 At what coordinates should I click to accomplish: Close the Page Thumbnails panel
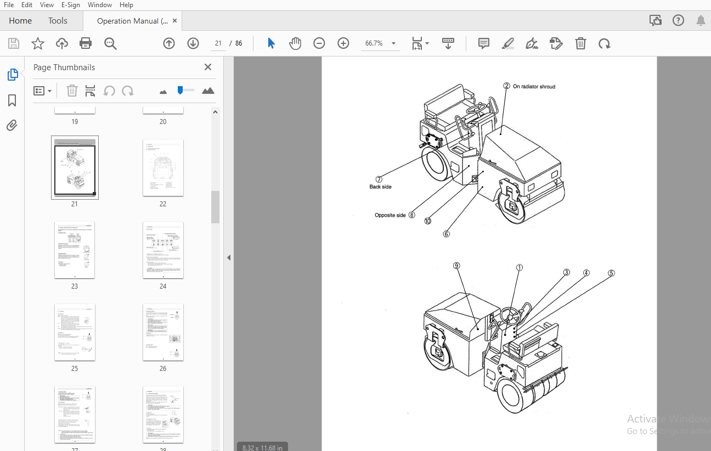coord(208,67)
